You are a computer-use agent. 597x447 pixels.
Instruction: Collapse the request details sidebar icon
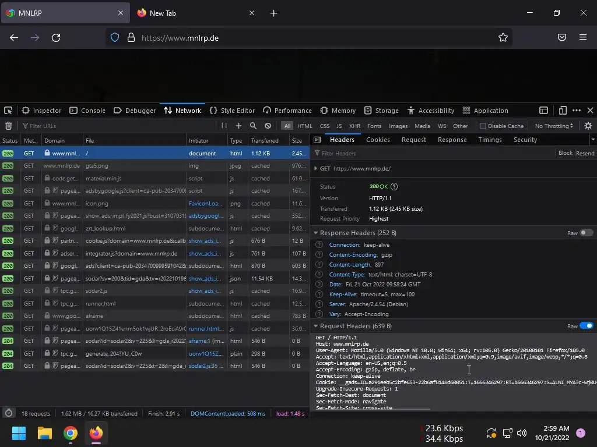[317, 140]
